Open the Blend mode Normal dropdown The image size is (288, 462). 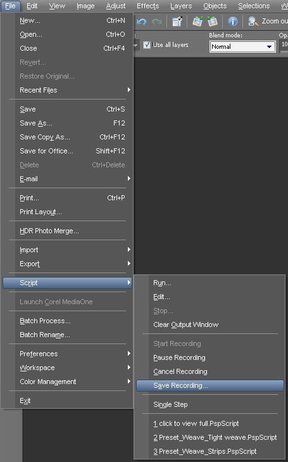(x=242, y=46)
